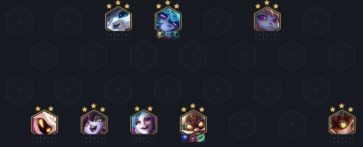Choose the green-goggled grinning champion on bottom right
This screenshot has width=363, height=147.
click(342, 123)
